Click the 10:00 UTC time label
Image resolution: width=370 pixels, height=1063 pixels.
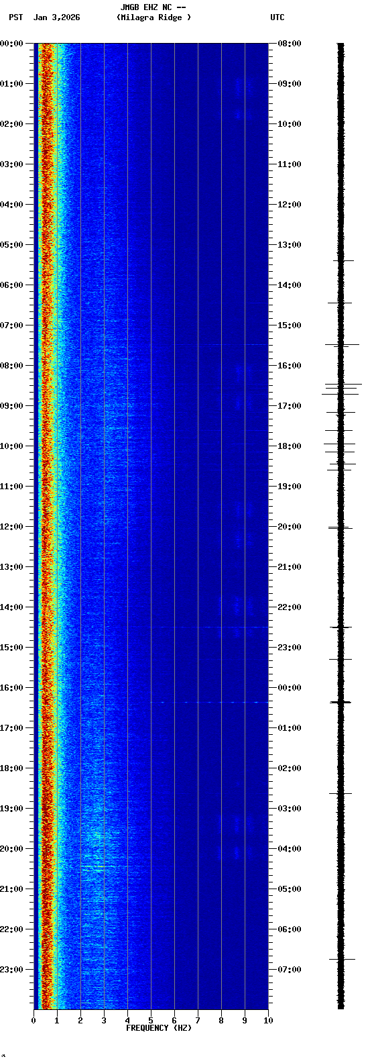click(x=290, y=124)
